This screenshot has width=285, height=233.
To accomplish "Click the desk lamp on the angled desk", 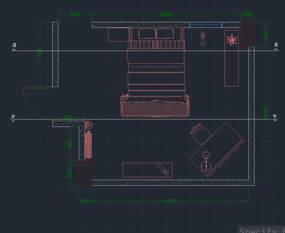I will (206, 161).
